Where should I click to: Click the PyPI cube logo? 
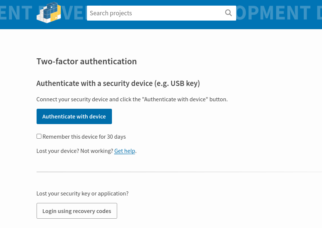pyautogui.click(x=49, y=13)
